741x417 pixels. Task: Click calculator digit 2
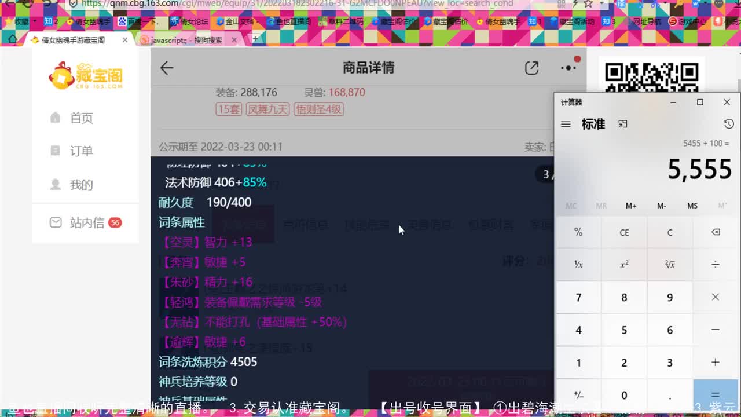tap(624, 363)
